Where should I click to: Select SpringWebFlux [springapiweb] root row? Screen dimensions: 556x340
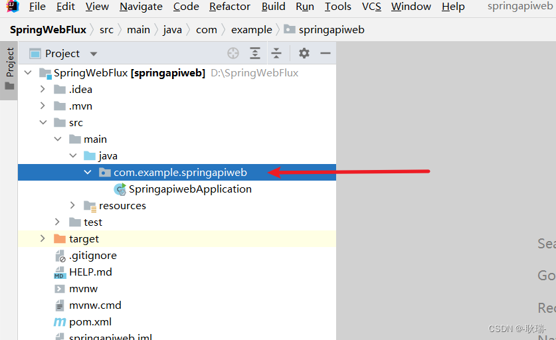[177, 72]
